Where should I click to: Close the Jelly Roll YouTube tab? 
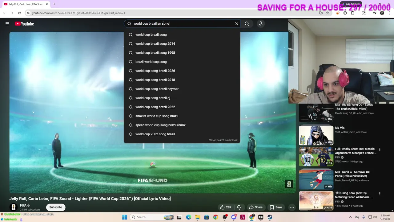[47, 4]
